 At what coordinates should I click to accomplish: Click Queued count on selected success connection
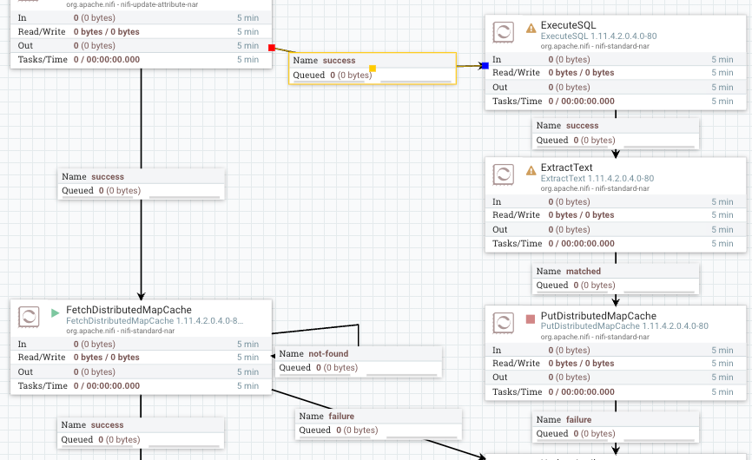tap(333, 76)
